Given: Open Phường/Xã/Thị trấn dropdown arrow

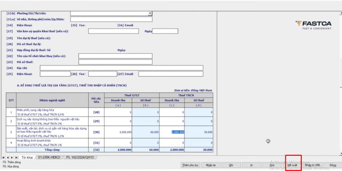Looking at the screenshot, I should pos(150,13).
